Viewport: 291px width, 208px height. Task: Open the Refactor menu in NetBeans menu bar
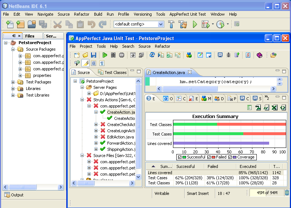click(82, 14)
